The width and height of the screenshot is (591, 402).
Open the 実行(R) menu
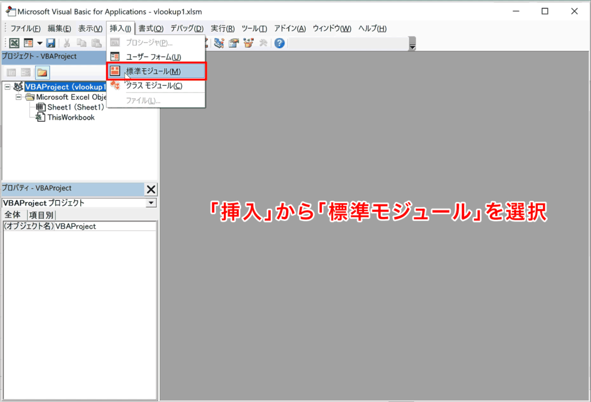[222, 28]
